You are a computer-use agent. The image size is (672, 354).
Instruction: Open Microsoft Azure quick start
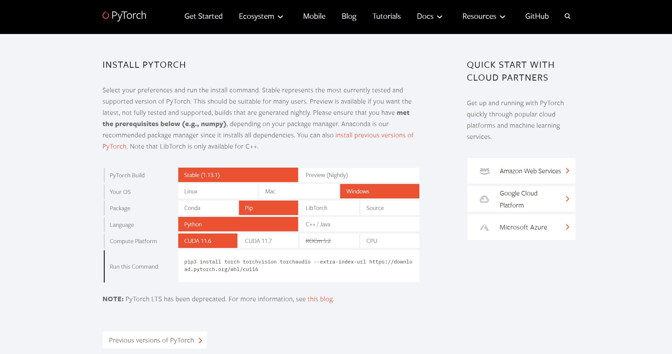[521, 227]
